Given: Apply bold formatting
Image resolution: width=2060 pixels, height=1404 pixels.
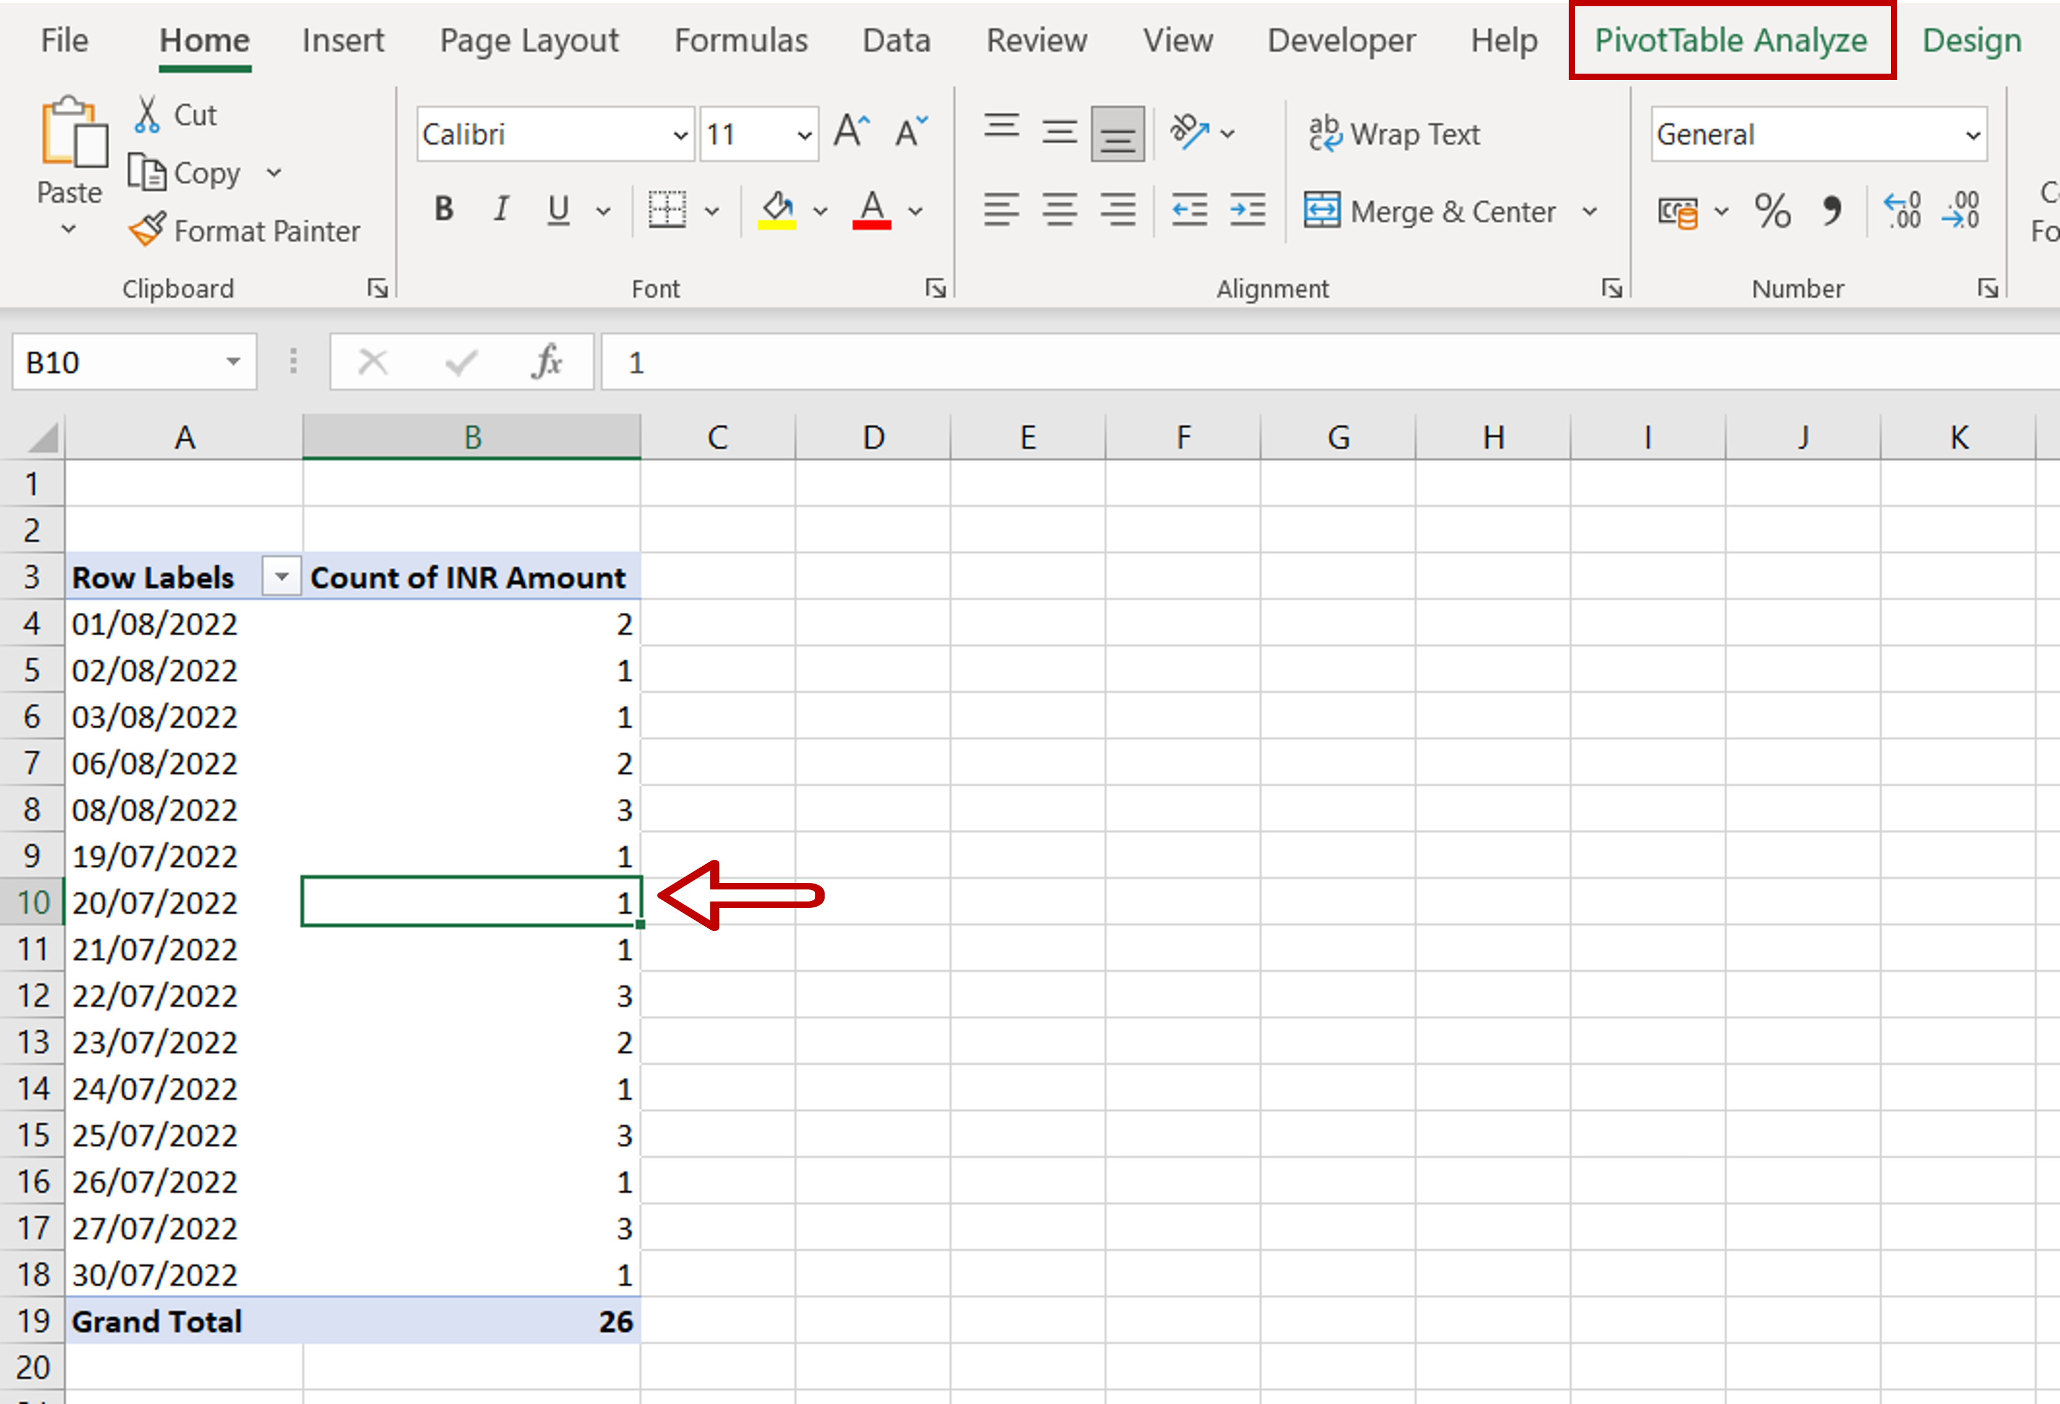Looking at the screenshot, I should [443, 209].
